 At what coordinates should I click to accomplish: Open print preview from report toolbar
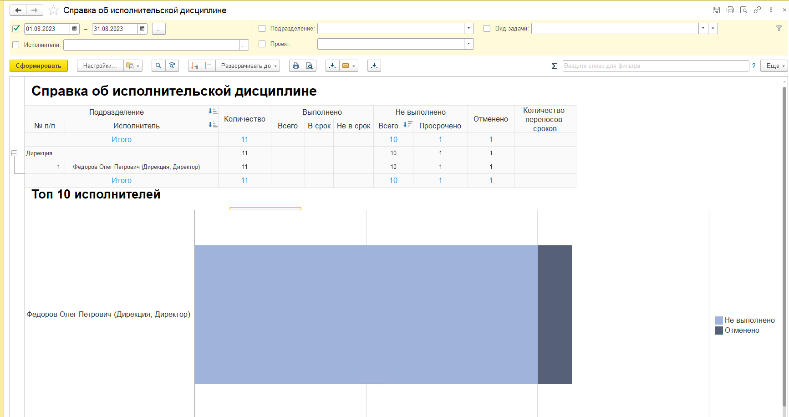[310, 66]
